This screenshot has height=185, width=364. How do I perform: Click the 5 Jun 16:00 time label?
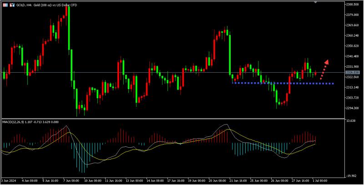(x=51, y=180)
